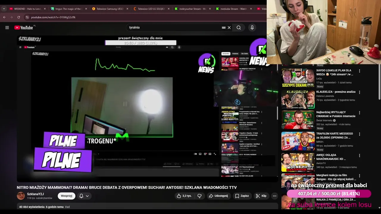This screenshot has height=214, width=381.
Task: Dislike the video with the thumbs down button
Action: (x=199, y=196)
